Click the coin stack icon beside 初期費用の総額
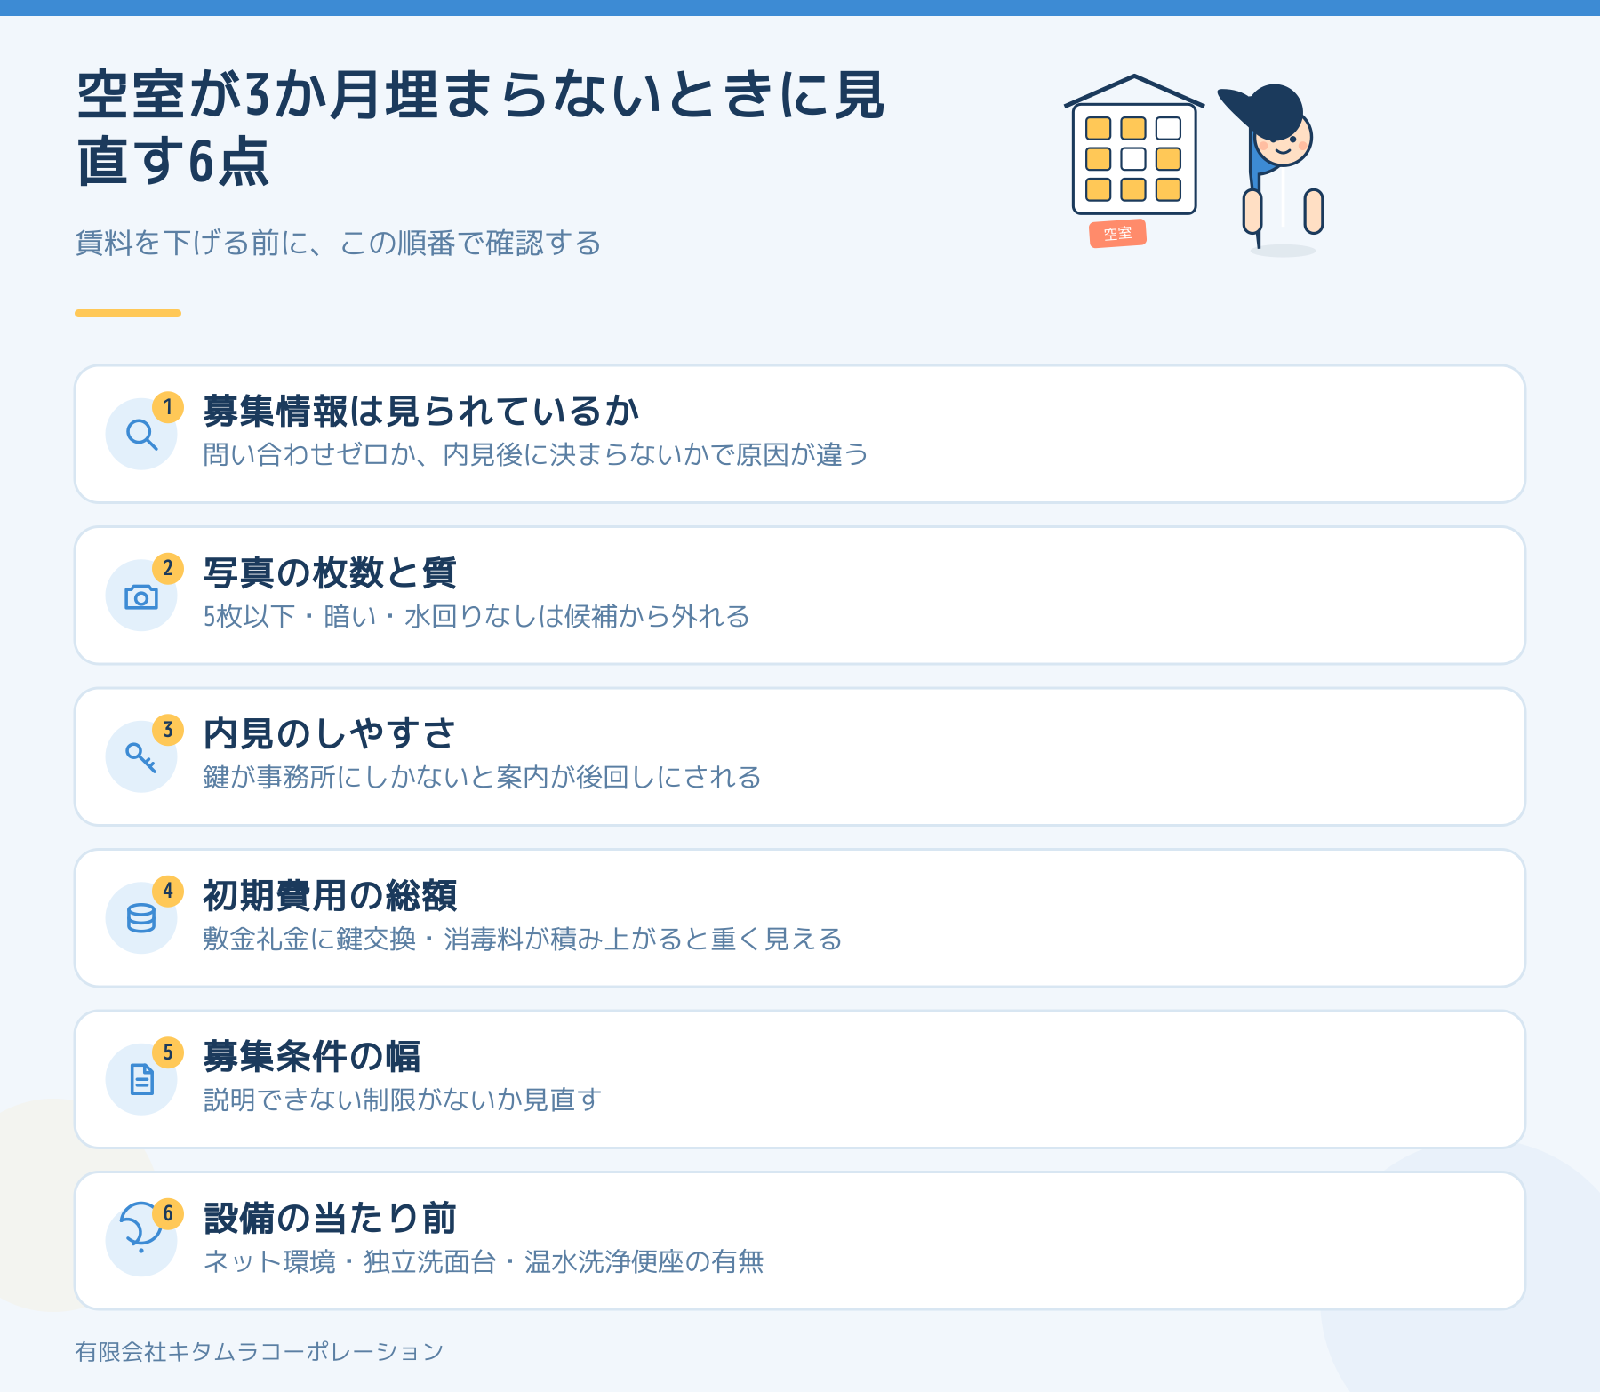Image resolution: width=1600 pixels, height=1392 pixels. point(141,918)
